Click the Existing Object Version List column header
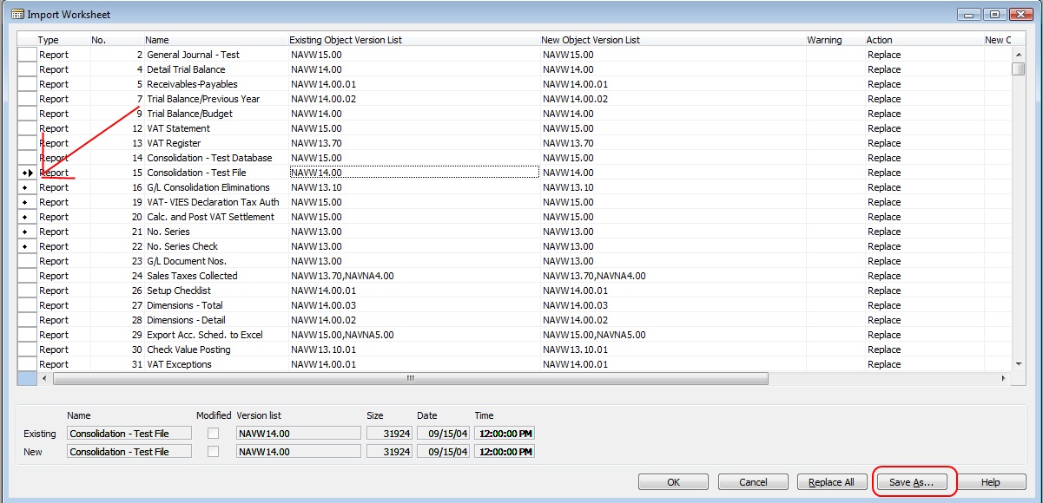The width and height of the screenshot is (1043, 503). tap(413, 40)
